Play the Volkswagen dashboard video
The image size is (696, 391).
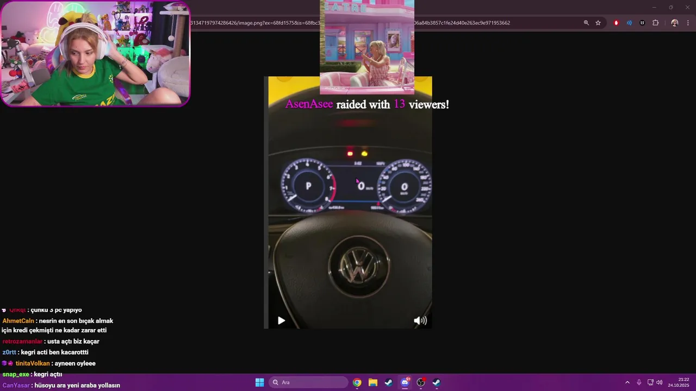tap(281, 320)
